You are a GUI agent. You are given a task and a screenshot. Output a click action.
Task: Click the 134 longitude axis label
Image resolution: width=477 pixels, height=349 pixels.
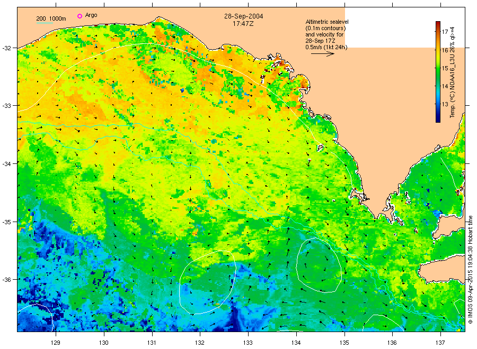[x=296, y=343]
